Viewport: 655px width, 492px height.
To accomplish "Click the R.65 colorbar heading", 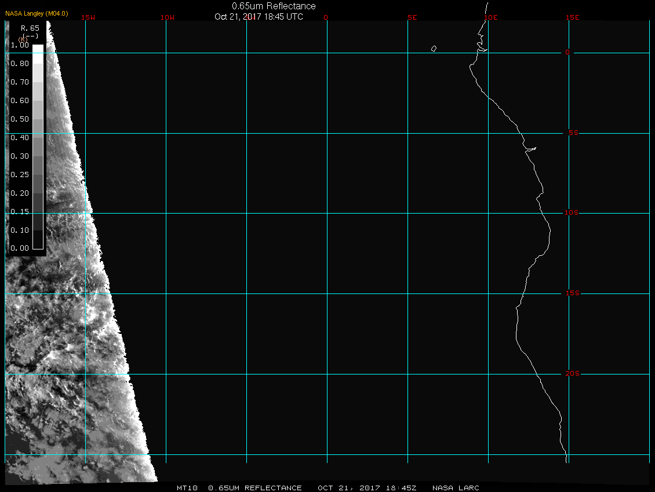I will 30,28.
